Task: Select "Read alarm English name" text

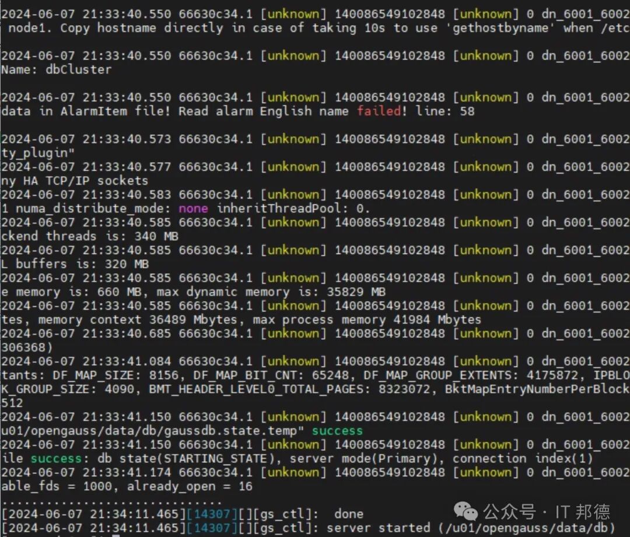Action: pyautogui.click(x=263, y=111)
